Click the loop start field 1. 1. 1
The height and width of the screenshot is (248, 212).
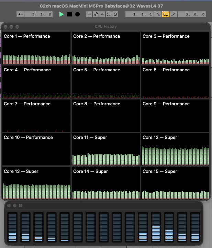click(x=140, y=14)
